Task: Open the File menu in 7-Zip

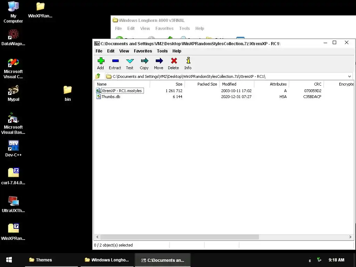Action: (x=99, y=51)
